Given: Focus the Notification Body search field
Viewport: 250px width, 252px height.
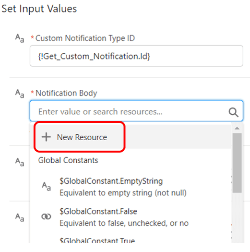Looking at the screenshot, I should [x=136, y=111].
